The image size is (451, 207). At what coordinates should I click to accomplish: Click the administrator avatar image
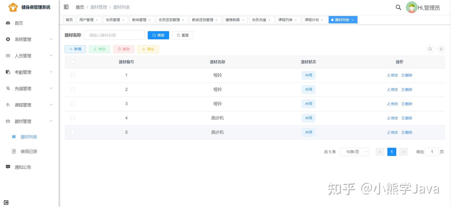pyautogui.click(x=412, y=7)
